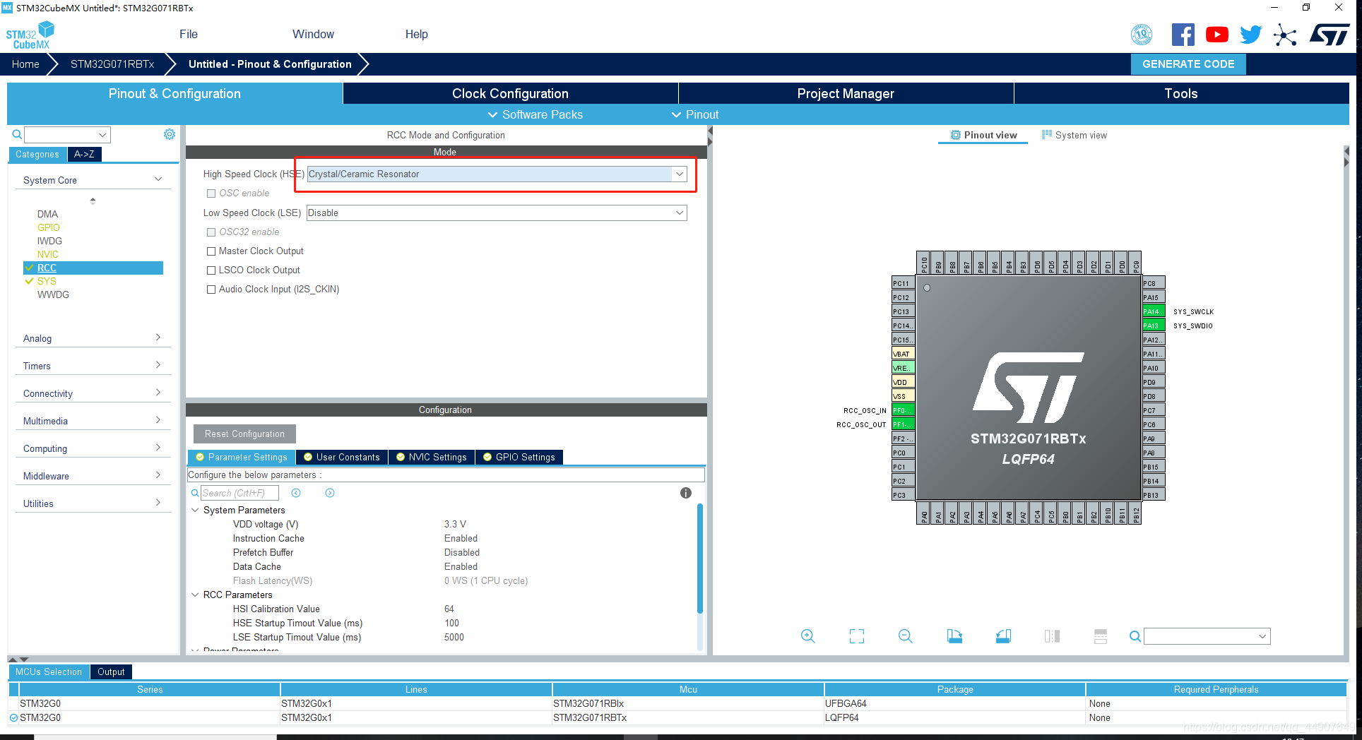Image resolution: width=1362 pixels, height=740 pixels.
Task: Select SYS in System Core list
Action: [47, 281]
